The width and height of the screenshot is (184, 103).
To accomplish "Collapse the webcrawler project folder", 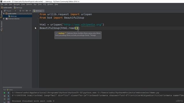I will click(x=4, y=14).
